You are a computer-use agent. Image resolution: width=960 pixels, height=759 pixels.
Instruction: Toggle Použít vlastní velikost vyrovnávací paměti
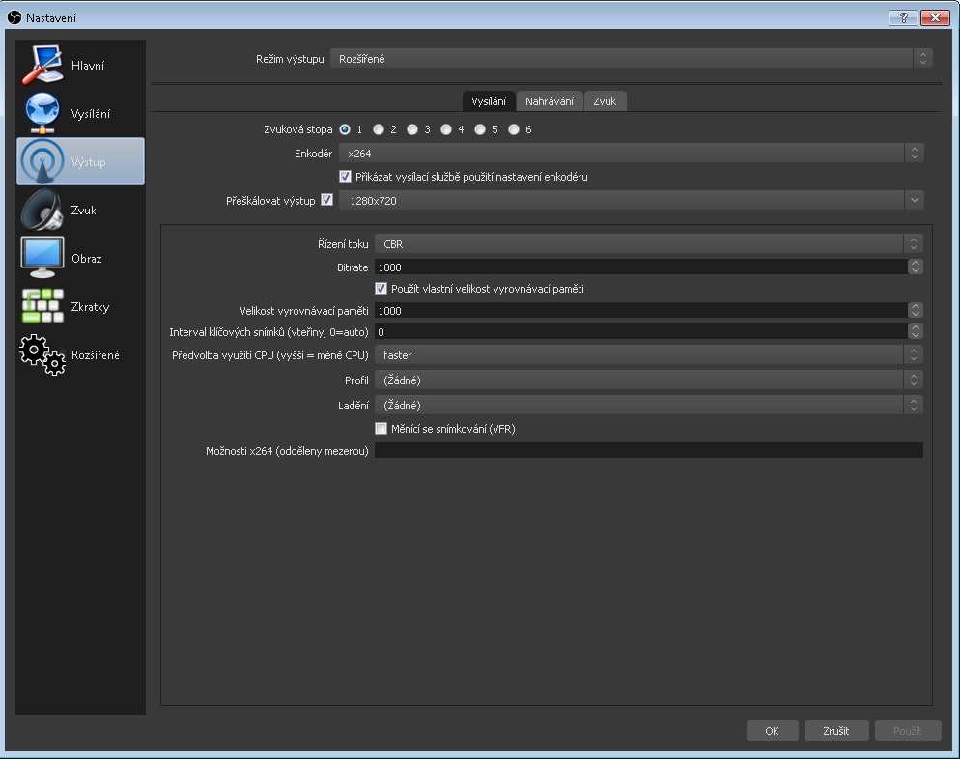(x=381, y=289)
